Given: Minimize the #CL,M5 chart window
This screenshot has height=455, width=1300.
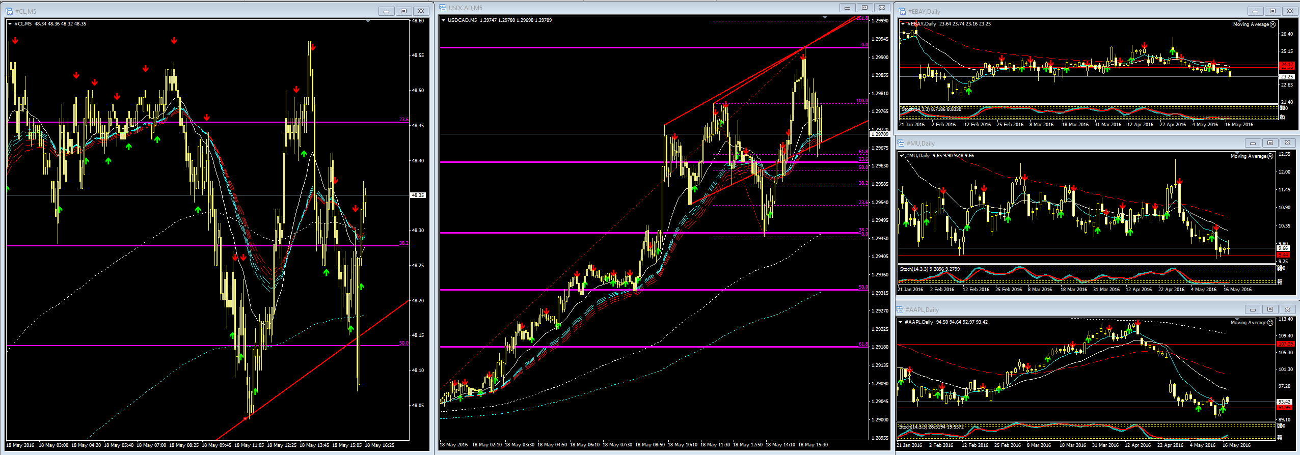Looking at the screenshot, I should tap(387, 11).
